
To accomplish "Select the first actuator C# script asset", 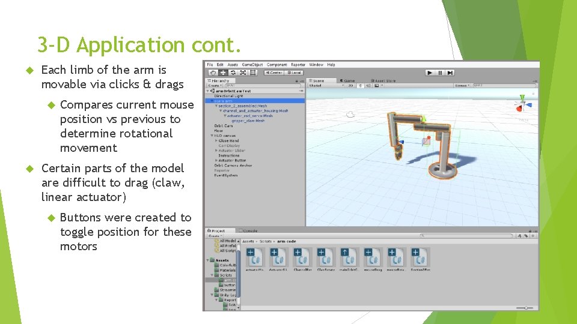I will click(255, 260).
